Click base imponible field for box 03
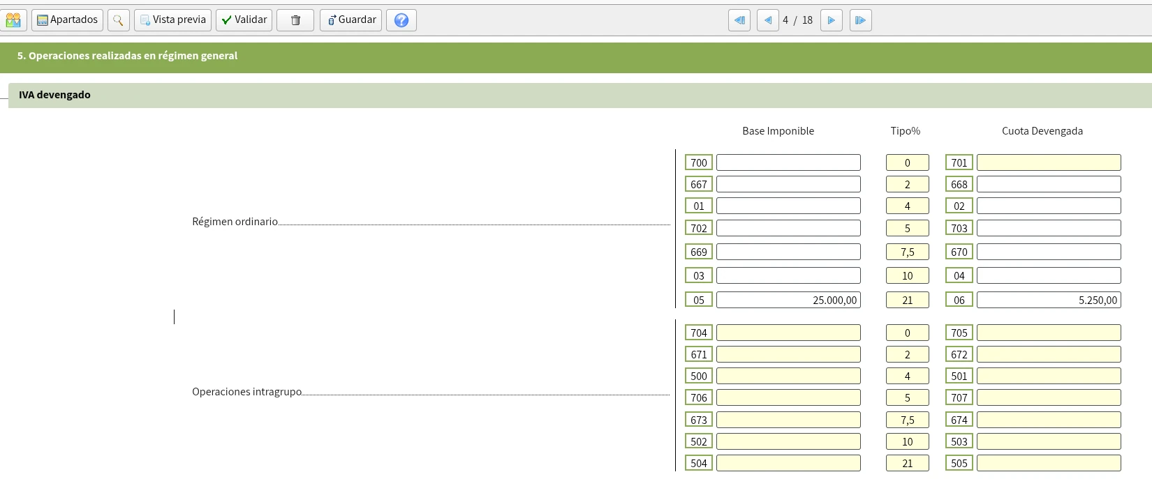 tap(788, 275)
